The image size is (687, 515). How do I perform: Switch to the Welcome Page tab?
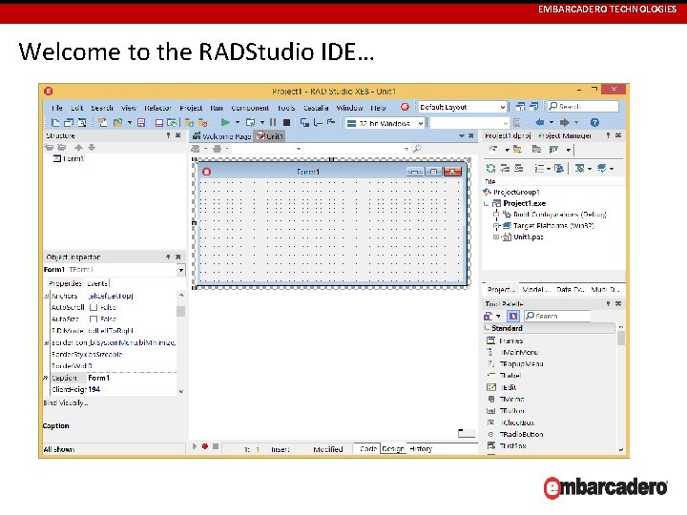(x=221, y=136)
